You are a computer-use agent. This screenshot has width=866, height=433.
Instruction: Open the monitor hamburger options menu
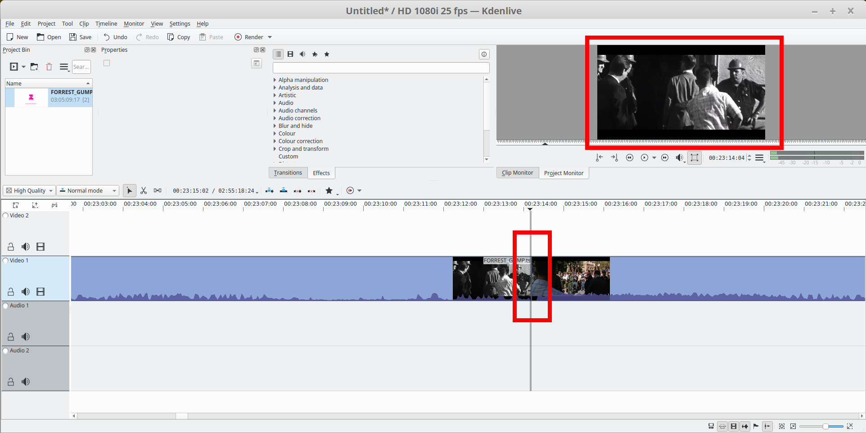759,158
